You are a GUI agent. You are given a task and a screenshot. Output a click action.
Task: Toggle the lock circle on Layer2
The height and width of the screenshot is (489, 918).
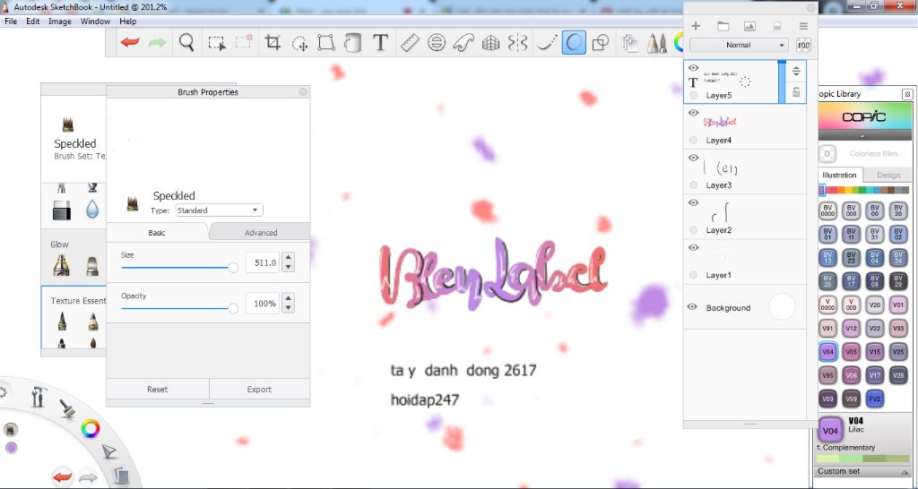693,230
